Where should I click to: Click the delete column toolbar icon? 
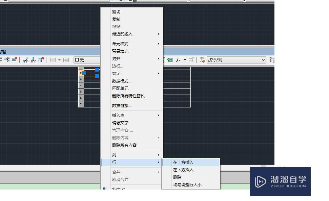point(41,60)
